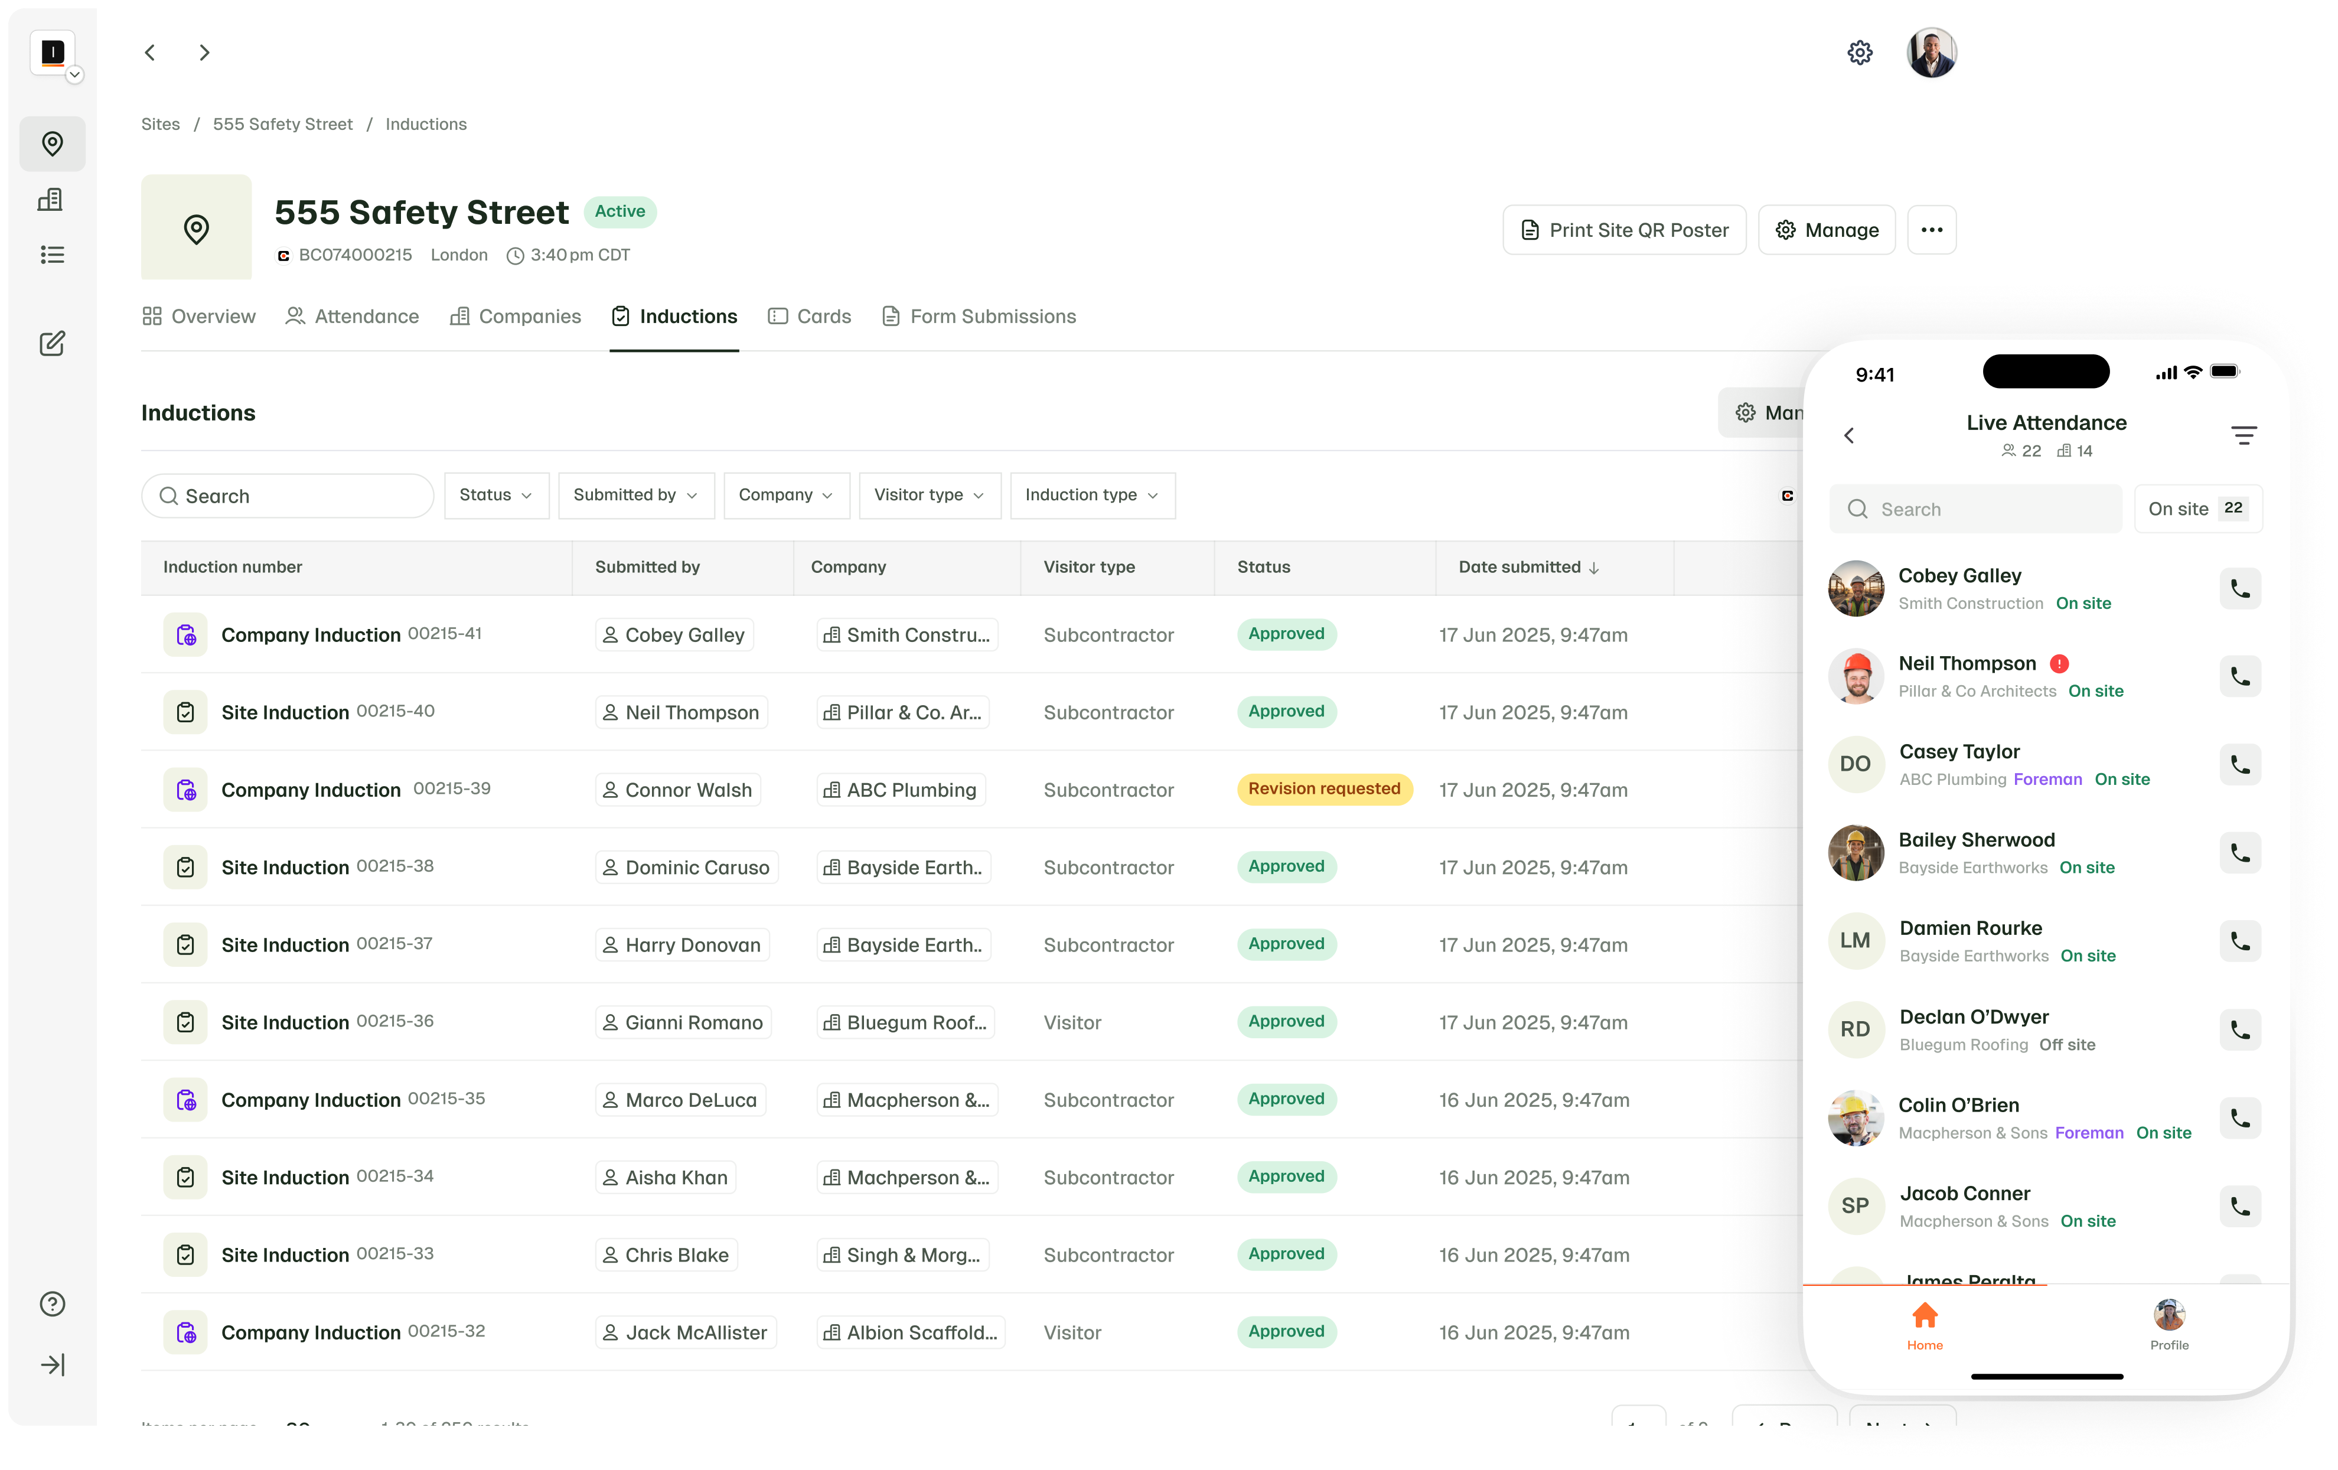Click Neil Thompson's red alert badge
2338x1470 pixels.
pos(2059,663)
